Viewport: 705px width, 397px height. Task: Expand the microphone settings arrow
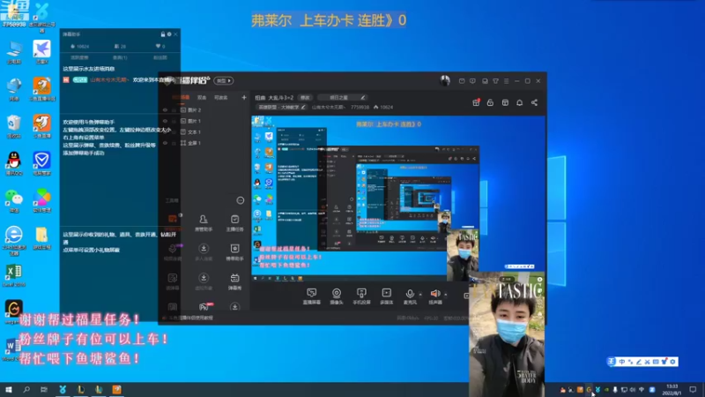[x=420, y=295]
